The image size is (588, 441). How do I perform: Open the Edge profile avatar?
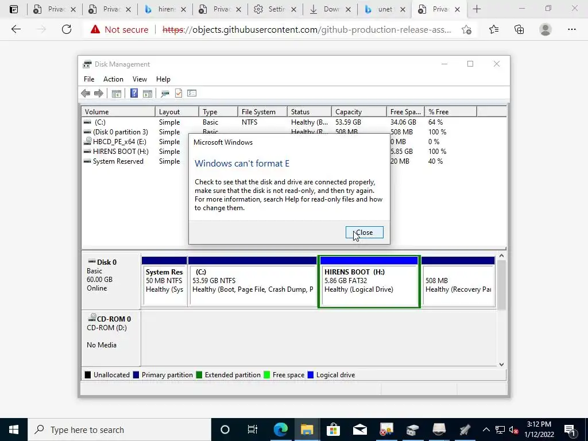pyautogui.click(x=546, y=29)
